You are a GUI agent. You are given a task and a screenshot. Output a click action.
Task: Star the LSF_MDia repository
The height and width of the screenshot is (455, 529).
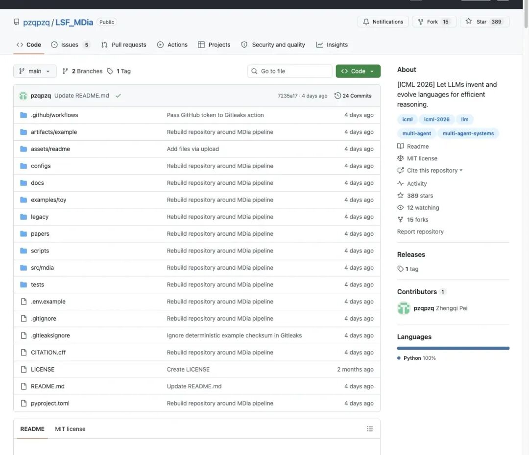[x=484, y=22]
